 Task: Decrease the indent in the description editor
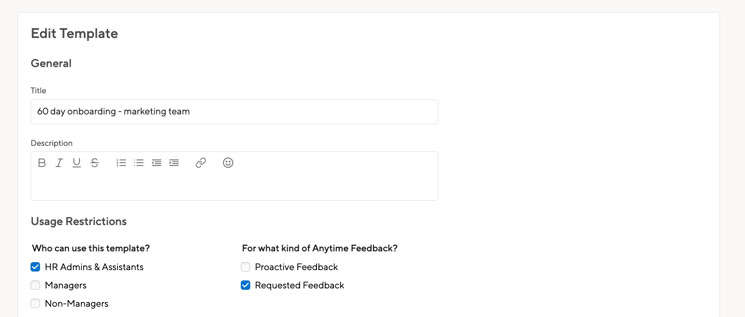[156, 163]
